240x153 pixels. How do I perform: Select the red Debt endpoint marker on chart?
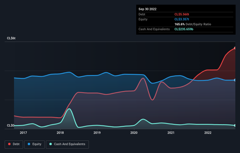pos(235,48)
